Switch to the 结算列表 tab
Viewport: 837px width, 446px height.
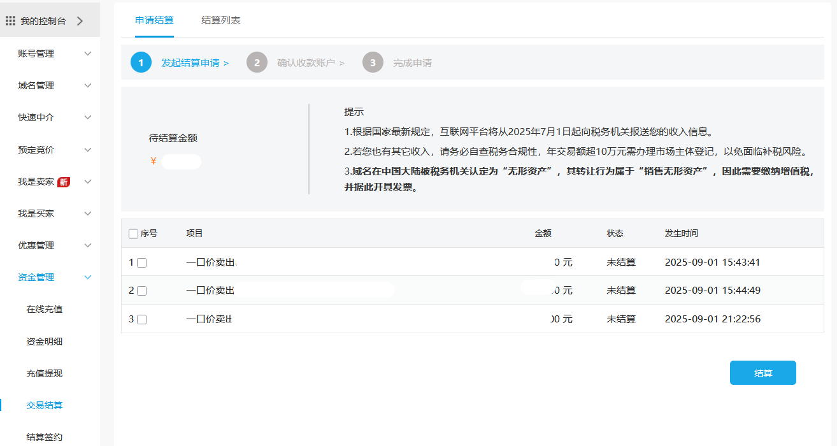(220, 20)
